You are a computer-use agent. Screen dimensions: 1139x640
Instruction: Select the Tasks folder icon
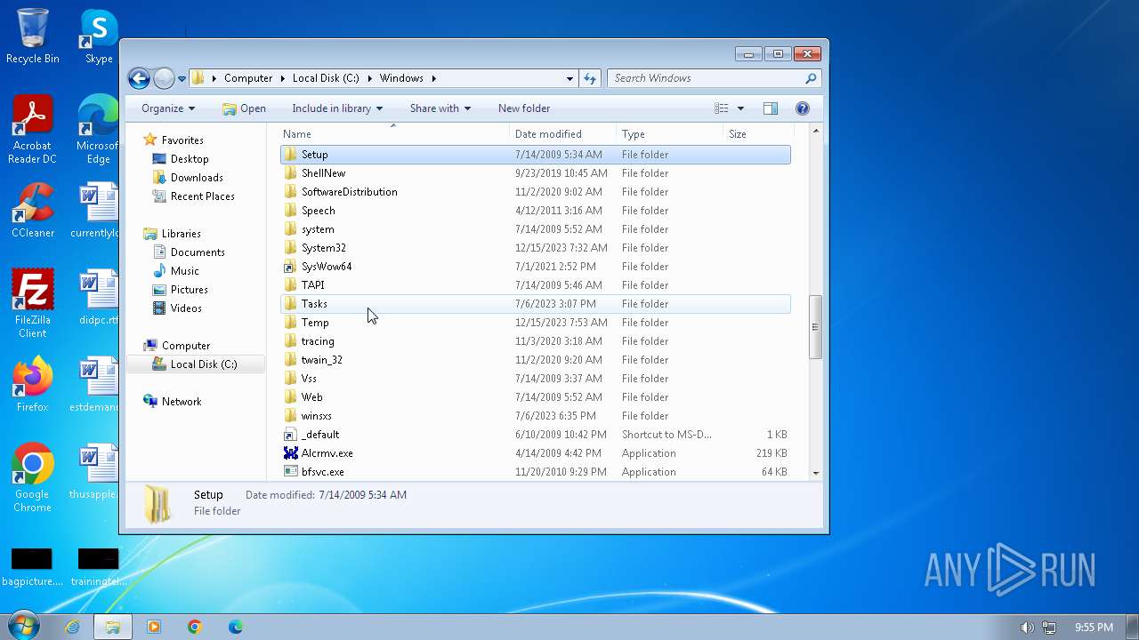[290, 304]
